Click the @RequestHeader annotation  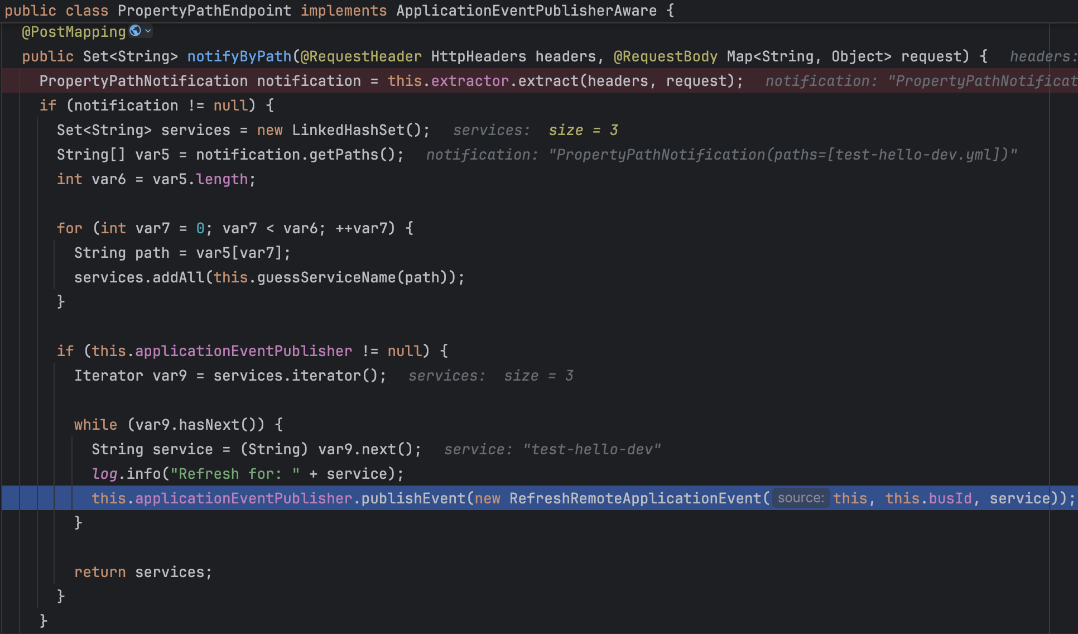361,56
